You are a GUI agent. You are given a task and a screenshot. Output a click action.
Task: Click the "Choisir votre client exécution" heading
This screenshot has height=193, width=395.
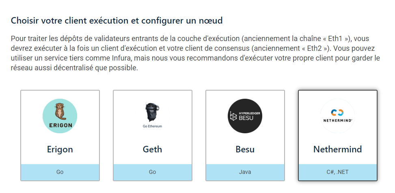click(117, 20)
